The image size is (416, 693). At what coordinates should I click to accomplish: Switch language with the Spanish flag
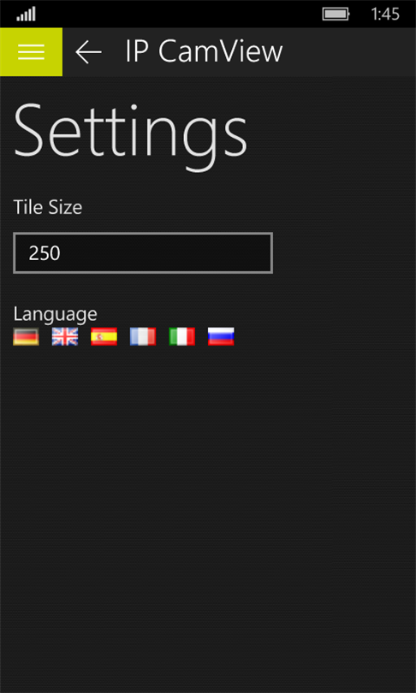coord(104,337)
